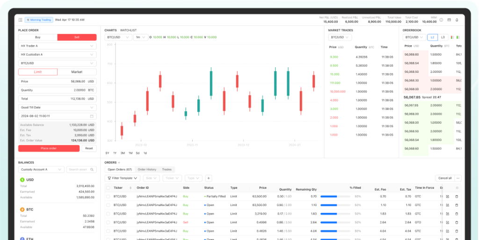Set chart range to 3M
Screen dimensions: 479x240
click(x=123, y=153)
